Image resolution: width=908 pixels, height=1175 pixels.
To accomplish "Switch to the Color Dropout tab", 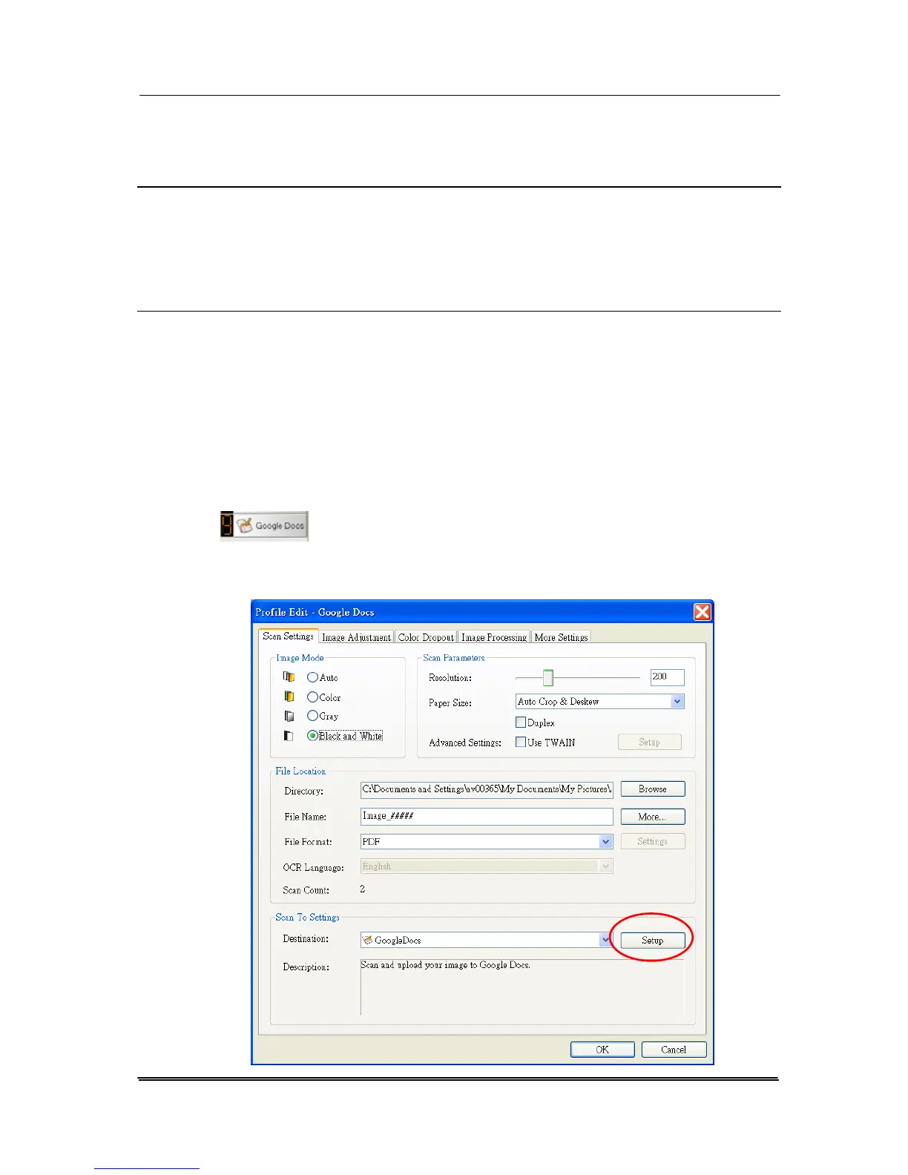I will tap(426, 637).
